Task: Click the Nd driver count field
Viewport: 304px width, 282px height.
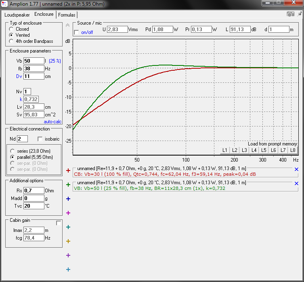Action: click(22, 139)
